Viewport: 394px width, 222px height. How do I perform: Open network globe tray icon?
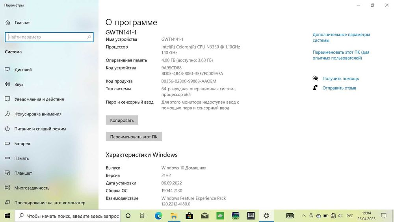[x=333, y=216]
